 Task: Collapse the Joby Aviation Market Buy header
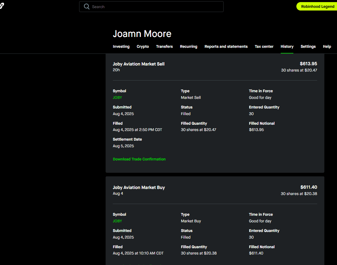[215, 190]
